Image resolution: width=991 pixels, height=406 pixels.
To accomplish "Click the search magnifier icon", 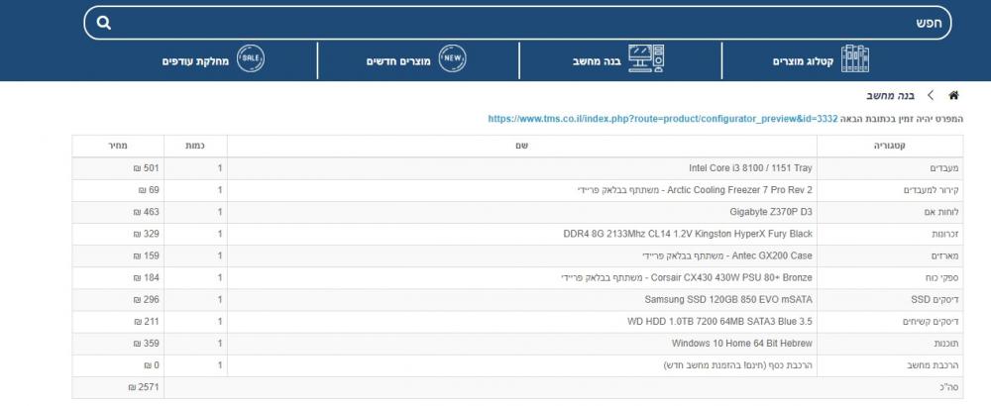I will [104, 24].
